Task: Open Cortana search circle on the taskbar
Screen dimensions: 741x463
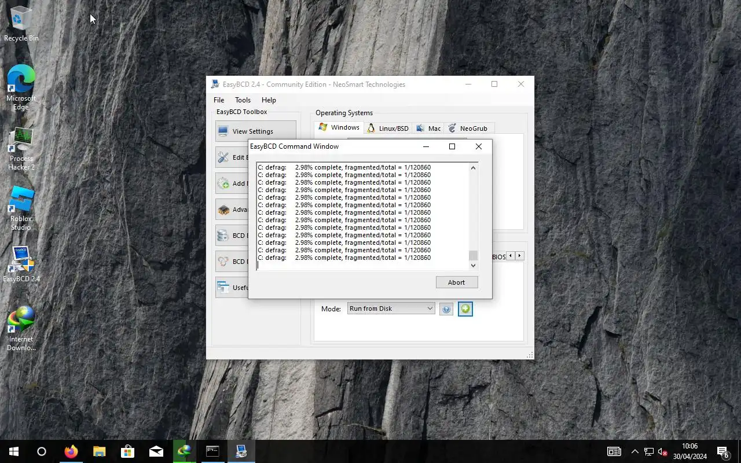Action: 42,451
